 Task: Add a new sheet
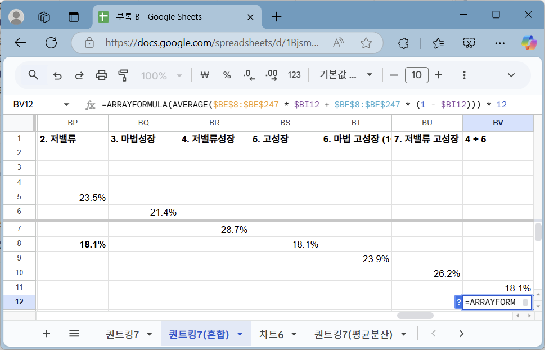click(x=47, y=334)
